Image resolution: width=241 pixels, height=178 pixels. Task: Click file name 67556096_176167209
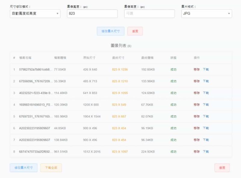tap(36, 81)
